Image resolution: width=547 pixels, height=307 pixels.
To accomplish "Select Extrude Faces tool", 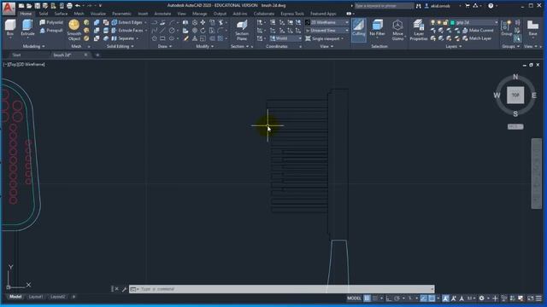I will [127, 31].
